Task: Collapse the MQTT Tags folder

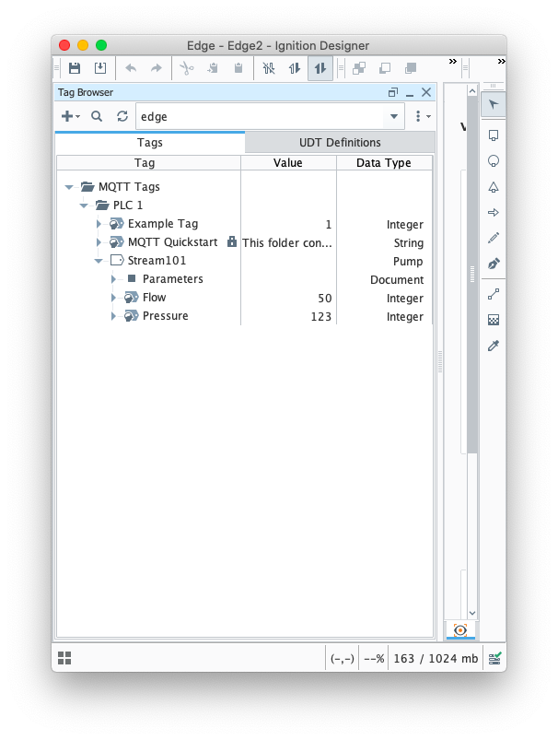Action: pyautogui.click(x=69, y=187)
